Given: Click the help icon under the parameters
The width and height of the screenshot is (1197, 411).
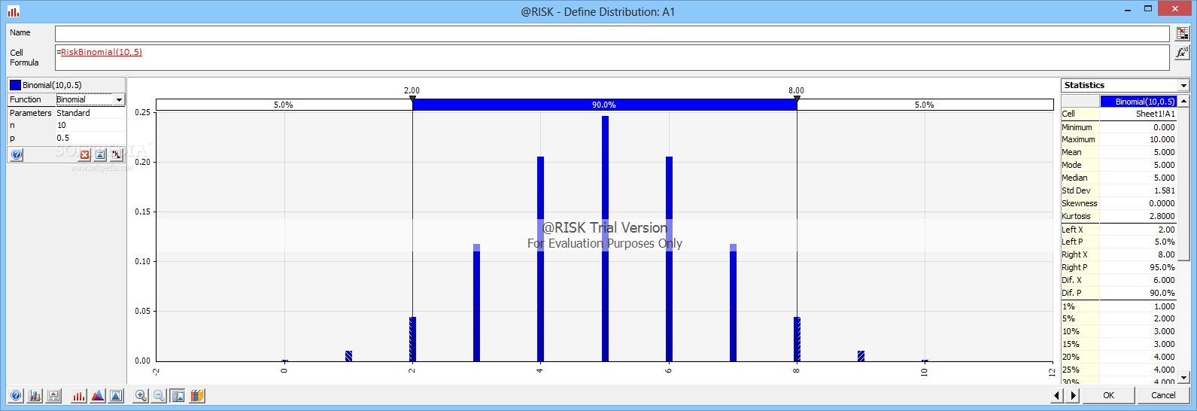Looking at the screenshot, I should [x=17, y=154].
